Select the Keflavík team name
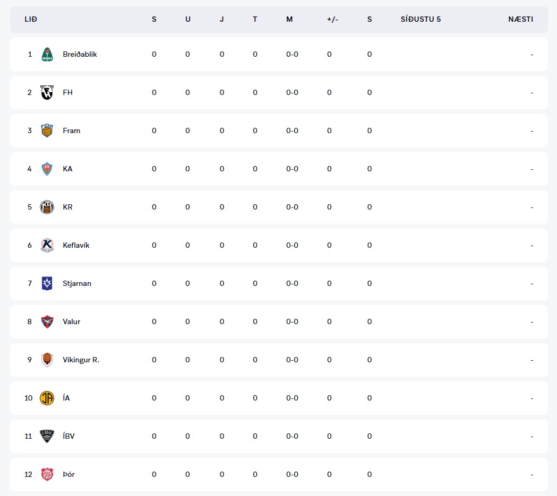The height and width of the screenshot is (496, 557). click(x=76, y=245)
